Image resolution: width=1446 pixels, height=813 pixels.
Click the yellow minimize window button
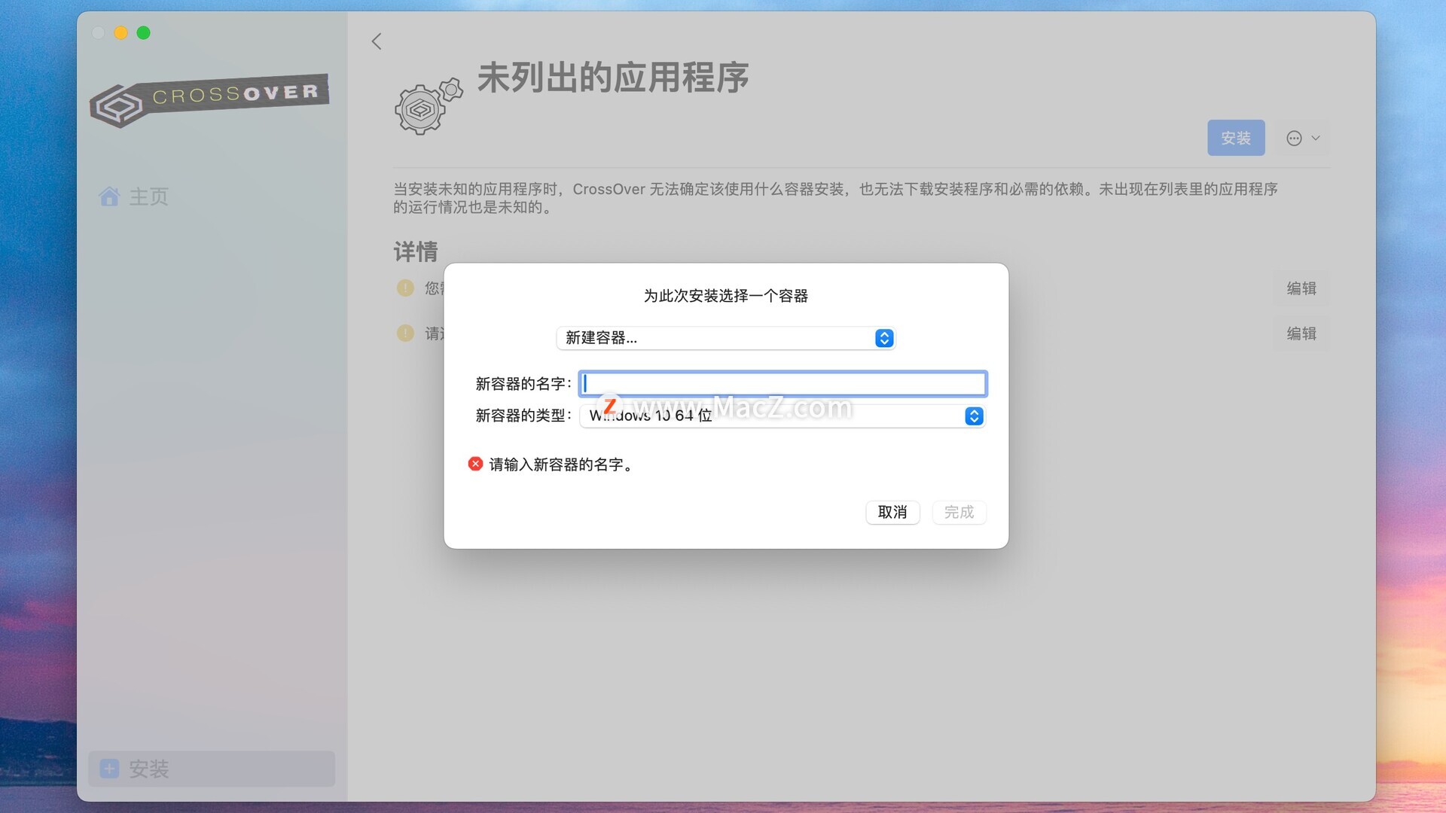[120, 32]
